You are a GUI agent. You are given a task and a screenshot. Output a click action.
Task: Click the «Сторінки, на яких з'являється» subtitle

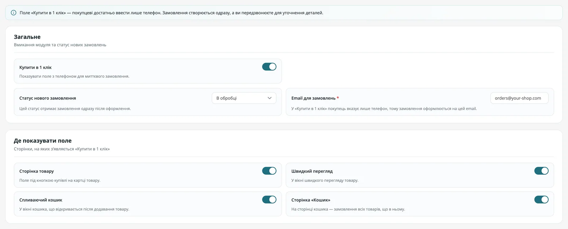pos(62,149)
